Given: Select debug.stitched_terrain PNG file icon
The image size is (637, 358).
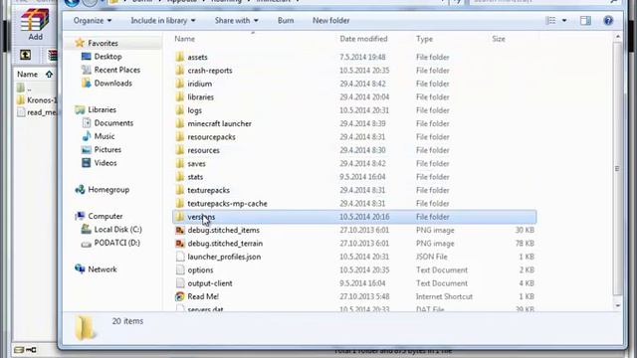Looking at the screenshot, I should click(180, 244).
